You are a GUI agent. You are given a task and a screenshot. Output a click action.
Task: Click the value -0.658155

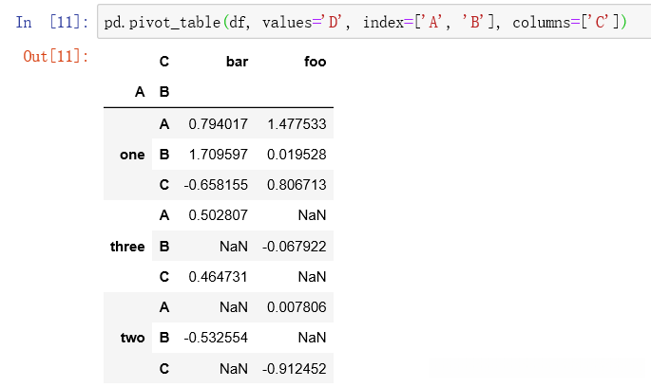(216, 185)
